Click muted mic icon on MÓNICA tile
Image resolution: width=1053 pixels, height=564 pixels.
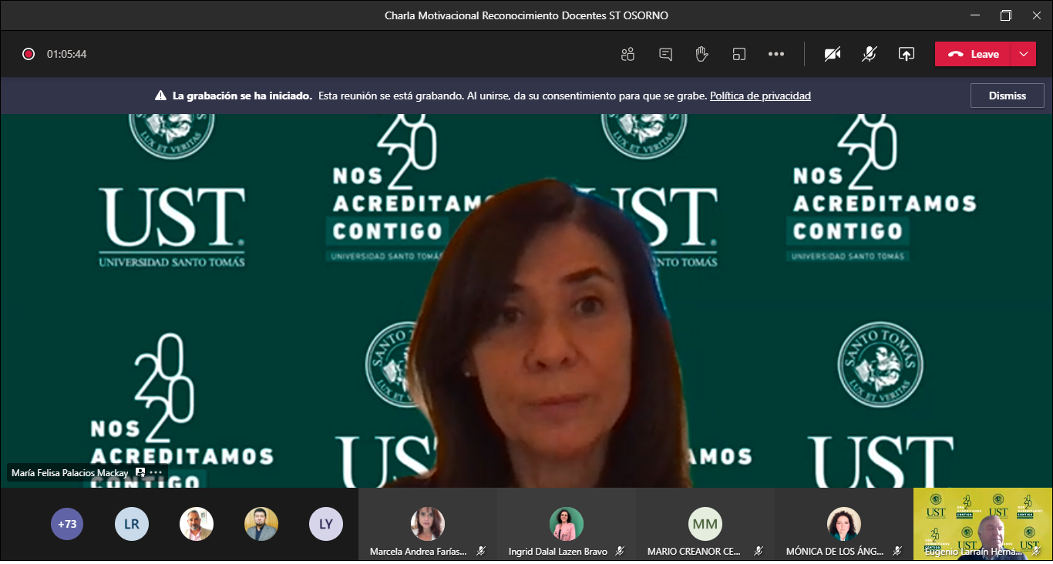coord(897,551)
